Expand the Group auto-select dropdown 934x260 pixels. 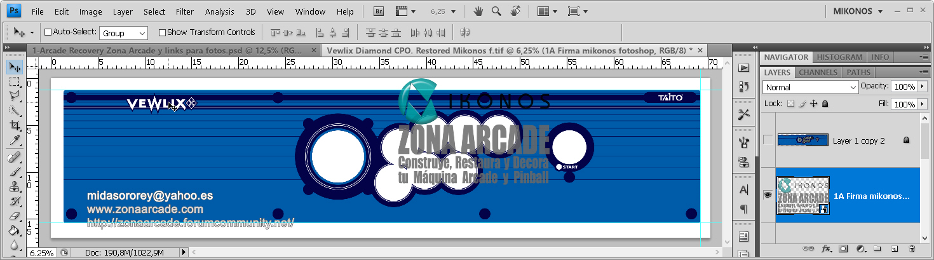(142, 33)
